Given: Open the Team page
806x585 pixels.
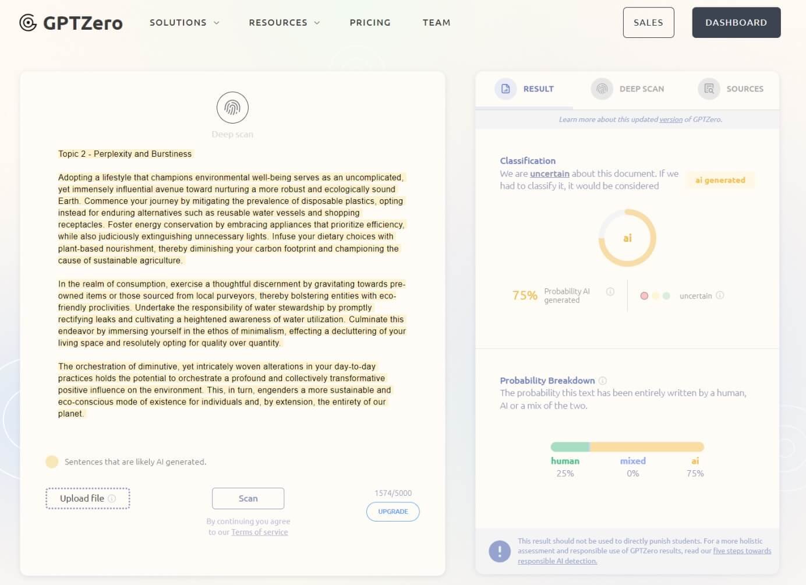Looking at the screenshot, I should click(436, 23).
